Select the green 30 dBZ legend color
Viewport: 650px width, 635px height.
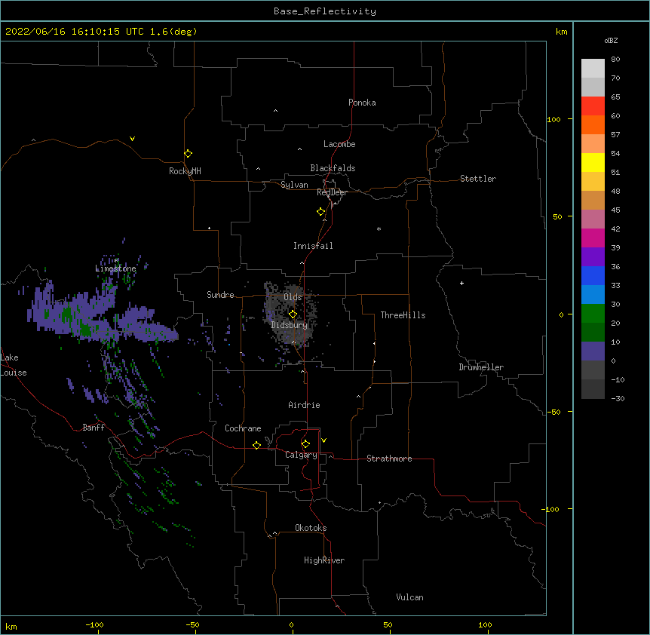(x=593, y=314)
